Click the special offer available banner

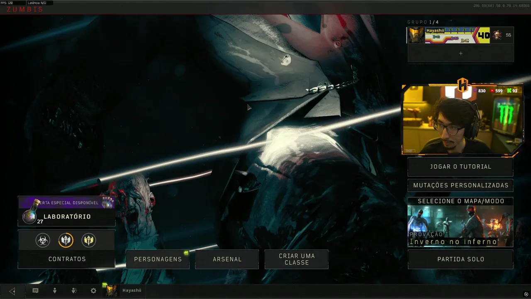(x=66, y=203)
